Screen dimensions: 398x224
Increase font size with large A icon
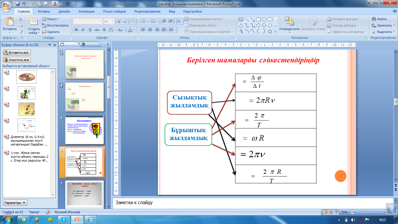tap(119, 21)
